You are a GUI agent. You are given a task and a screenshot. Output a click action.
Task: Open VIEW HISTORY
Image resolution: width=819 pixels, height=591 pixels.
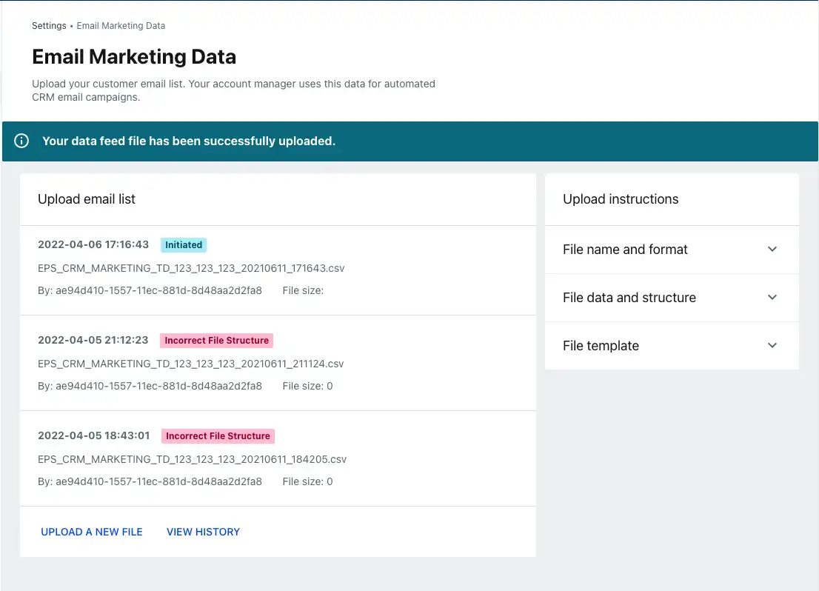203,532
